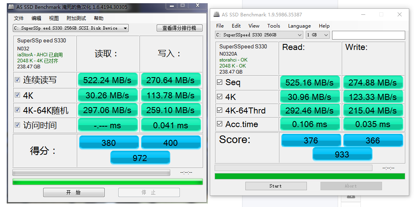Screen dimensions: 416x207
Task: Open the 编辑 menu
Action: coord(36,18)
